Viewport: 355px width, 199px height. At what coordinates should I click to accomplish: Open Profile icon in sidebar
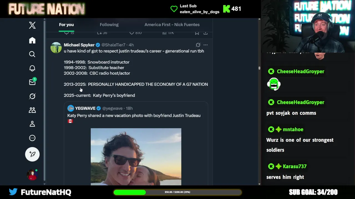click(x=32, y=124)
